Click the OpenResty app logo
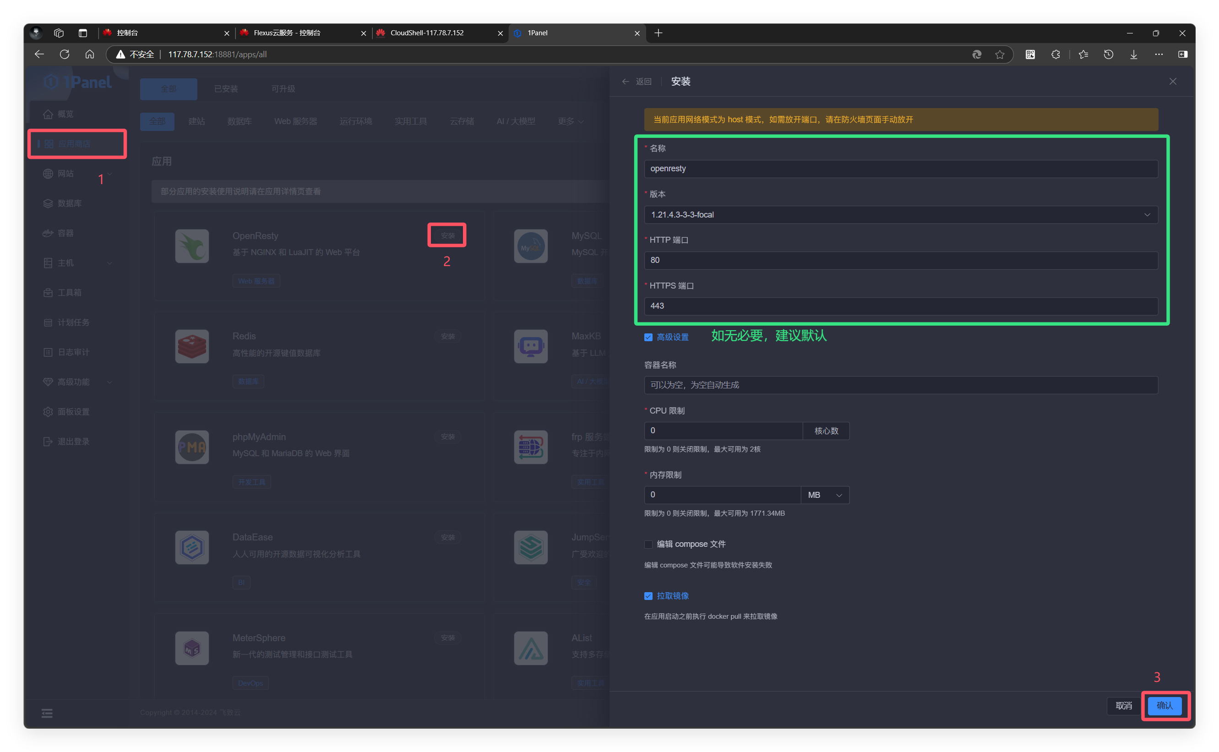This screenshot has width=1219, height=752. pos(192,245)
